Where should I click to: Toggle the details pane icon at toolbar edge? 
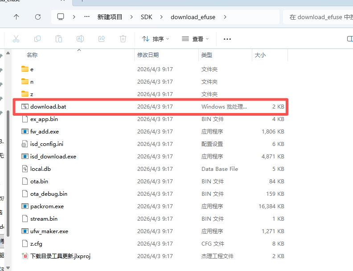coord(350,39)
